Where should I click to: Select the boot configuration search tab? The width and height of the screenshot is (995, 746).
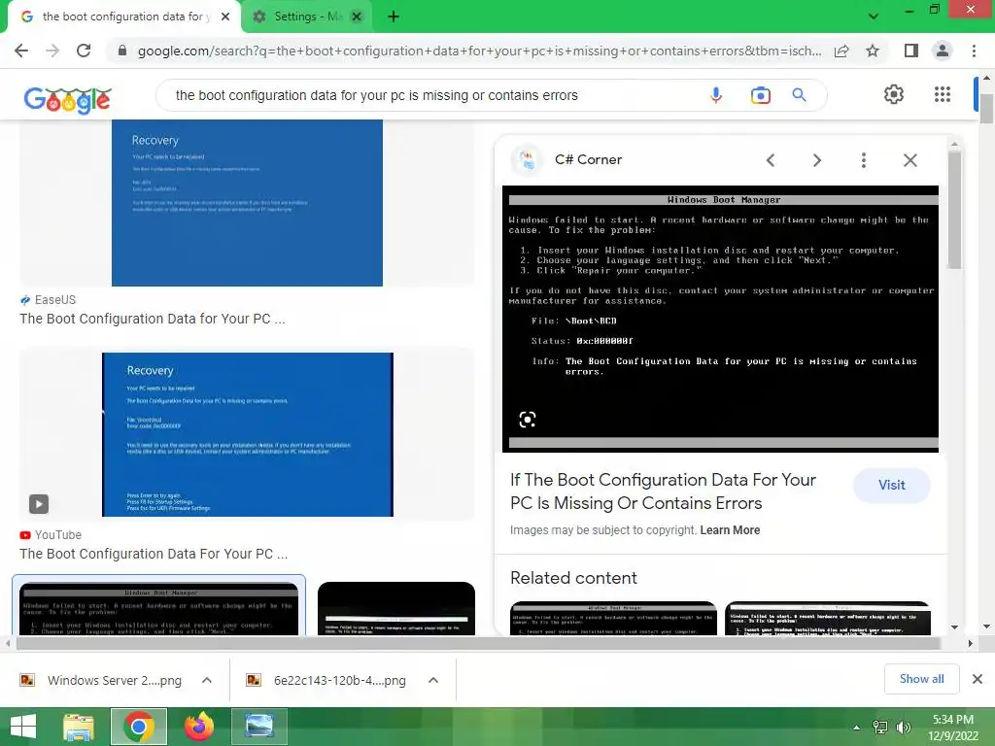[123, 17]
